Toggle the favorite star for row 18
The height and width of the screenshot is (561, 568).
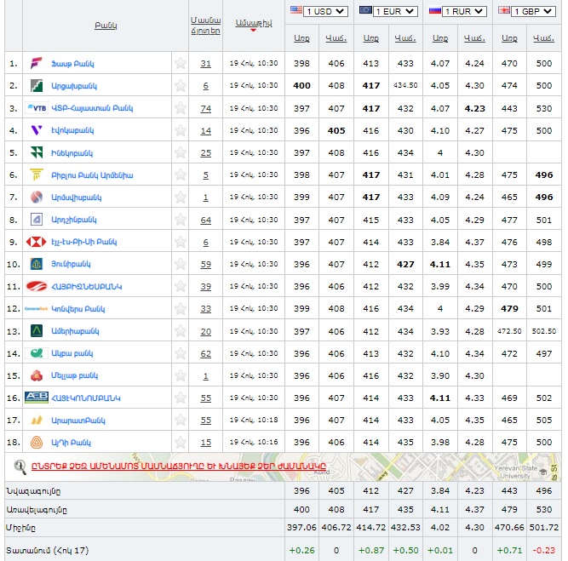[x=180, y=443]
